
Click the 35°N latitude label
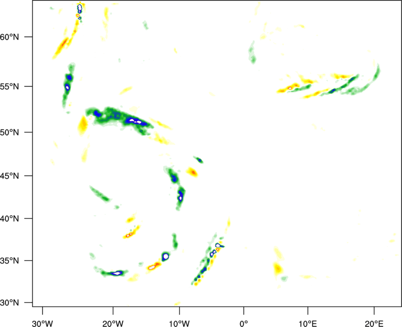point(10,261)
